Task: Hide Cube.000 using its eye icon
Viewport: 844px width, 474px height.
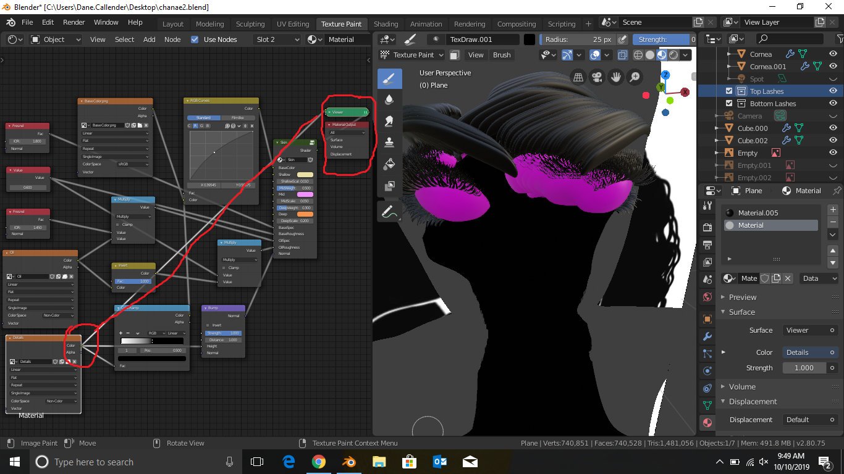Action: coord(833,128)
